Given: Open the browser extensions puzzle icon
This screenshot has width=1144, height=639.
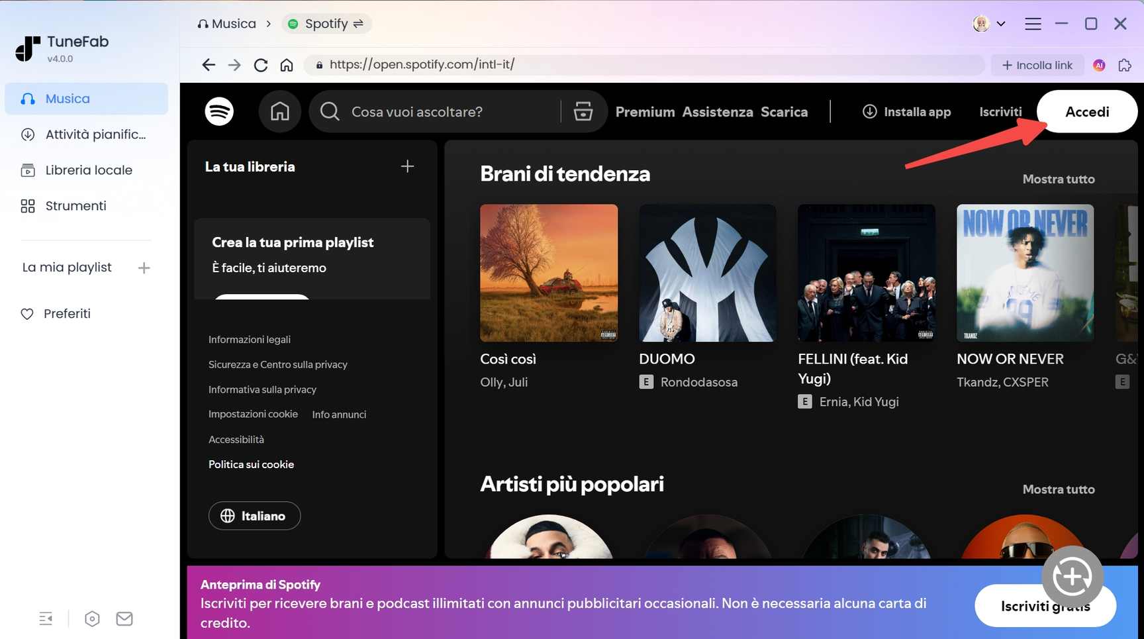Looking at the screenshot, I should [1125, 65].
